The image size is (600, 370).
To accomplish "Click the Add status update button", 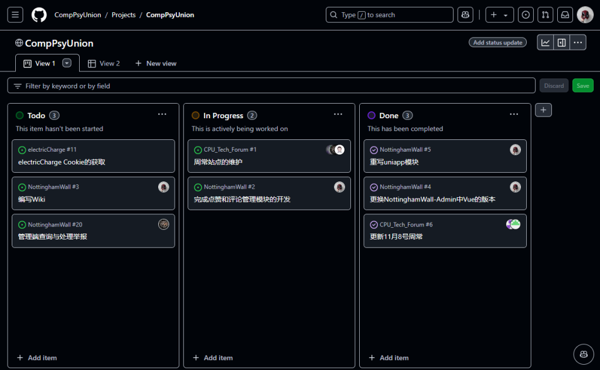I will 497,42.
